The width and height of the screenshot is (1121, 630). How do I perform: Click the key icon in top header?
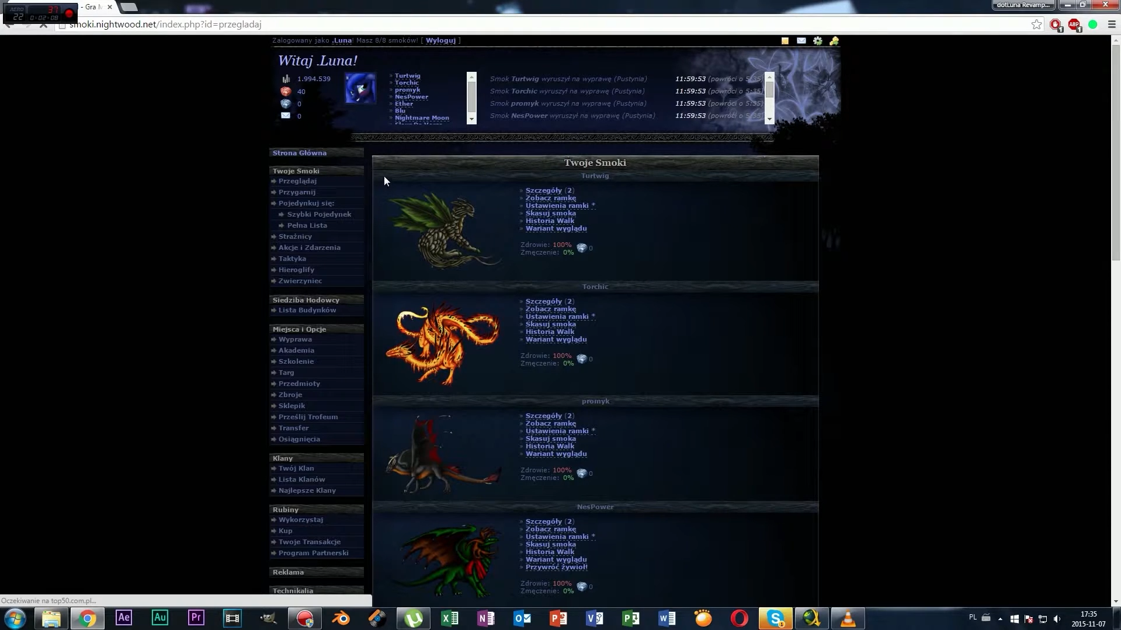coord(834,41)
